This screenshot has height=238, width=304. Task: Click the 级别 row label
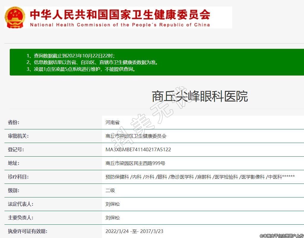[14, 190]
